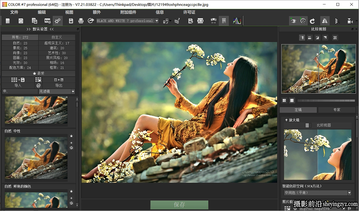Open the 许可证 menu
This screenshot has width=359, height=211.
189,12
